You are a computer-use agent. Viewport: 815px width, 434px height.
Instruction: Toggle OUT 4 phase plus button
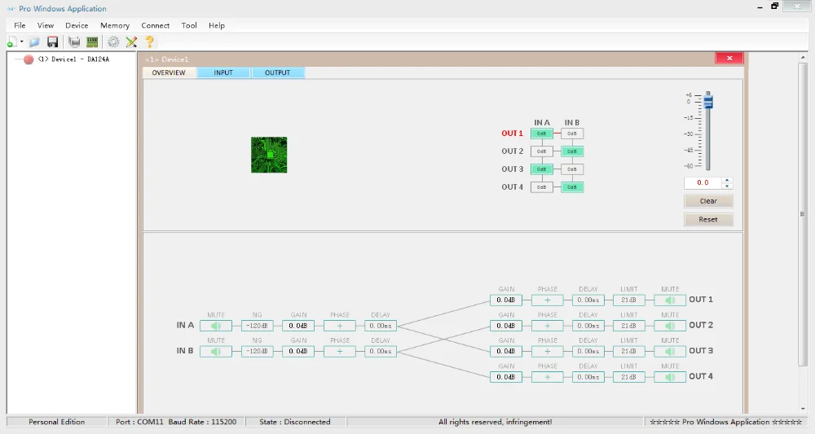click(548, 378)
